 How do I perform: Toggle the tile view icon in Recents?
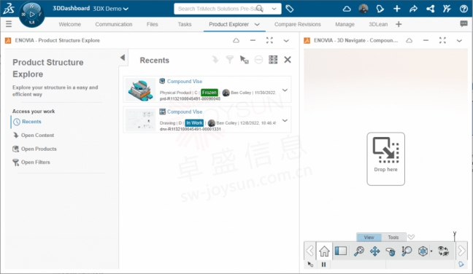coord(273,60)
